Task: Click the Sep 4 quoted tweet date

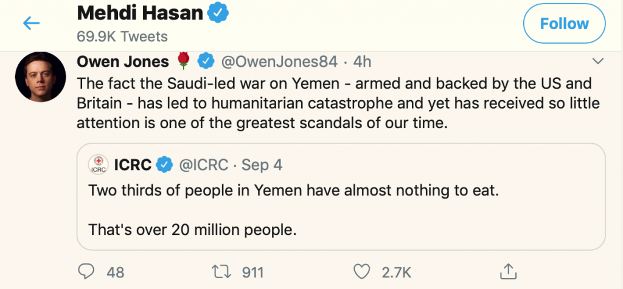Action: pyautogui.click(x=262, y=165)
